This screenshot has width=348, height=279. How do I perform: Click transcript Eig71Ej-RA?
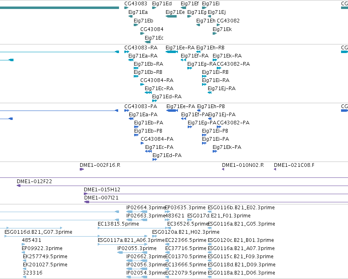[x=222, y=89]
